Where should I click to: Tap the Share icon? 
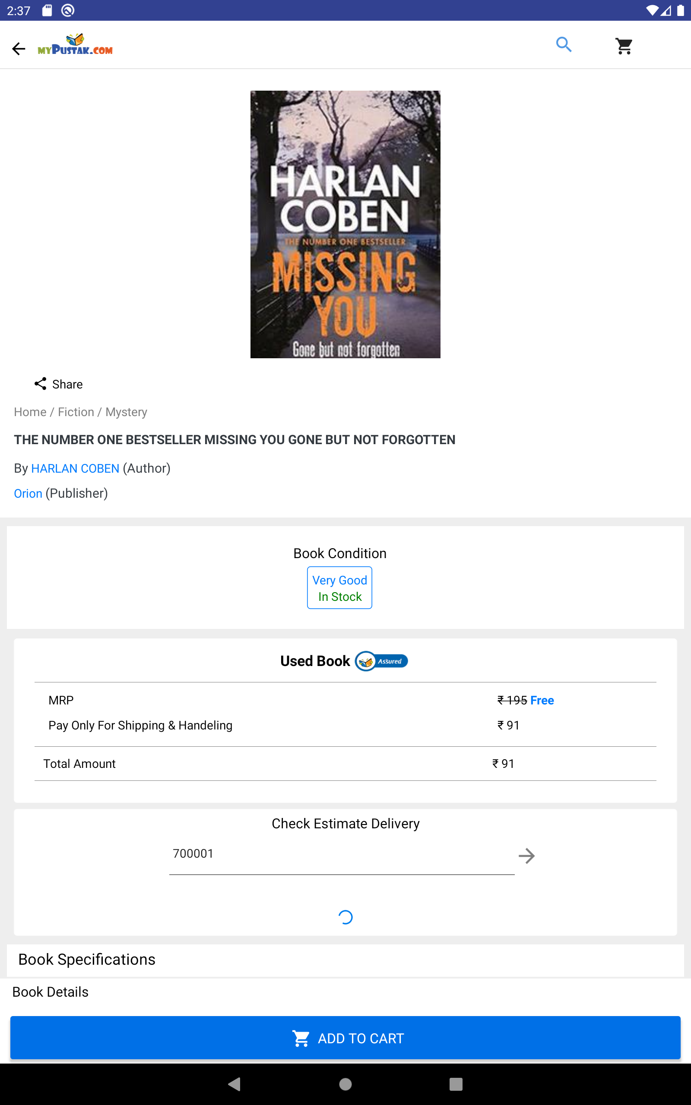click(x=41, y=384)
